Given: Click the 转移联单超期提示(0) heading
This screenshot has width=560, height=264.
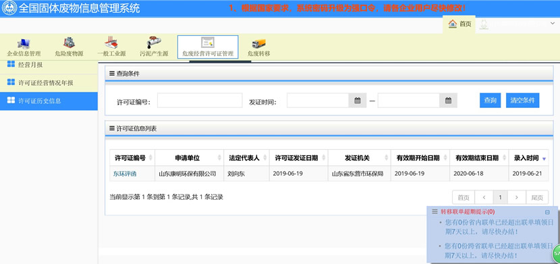Looking at the screenshot, I should [x=468, y=212].
